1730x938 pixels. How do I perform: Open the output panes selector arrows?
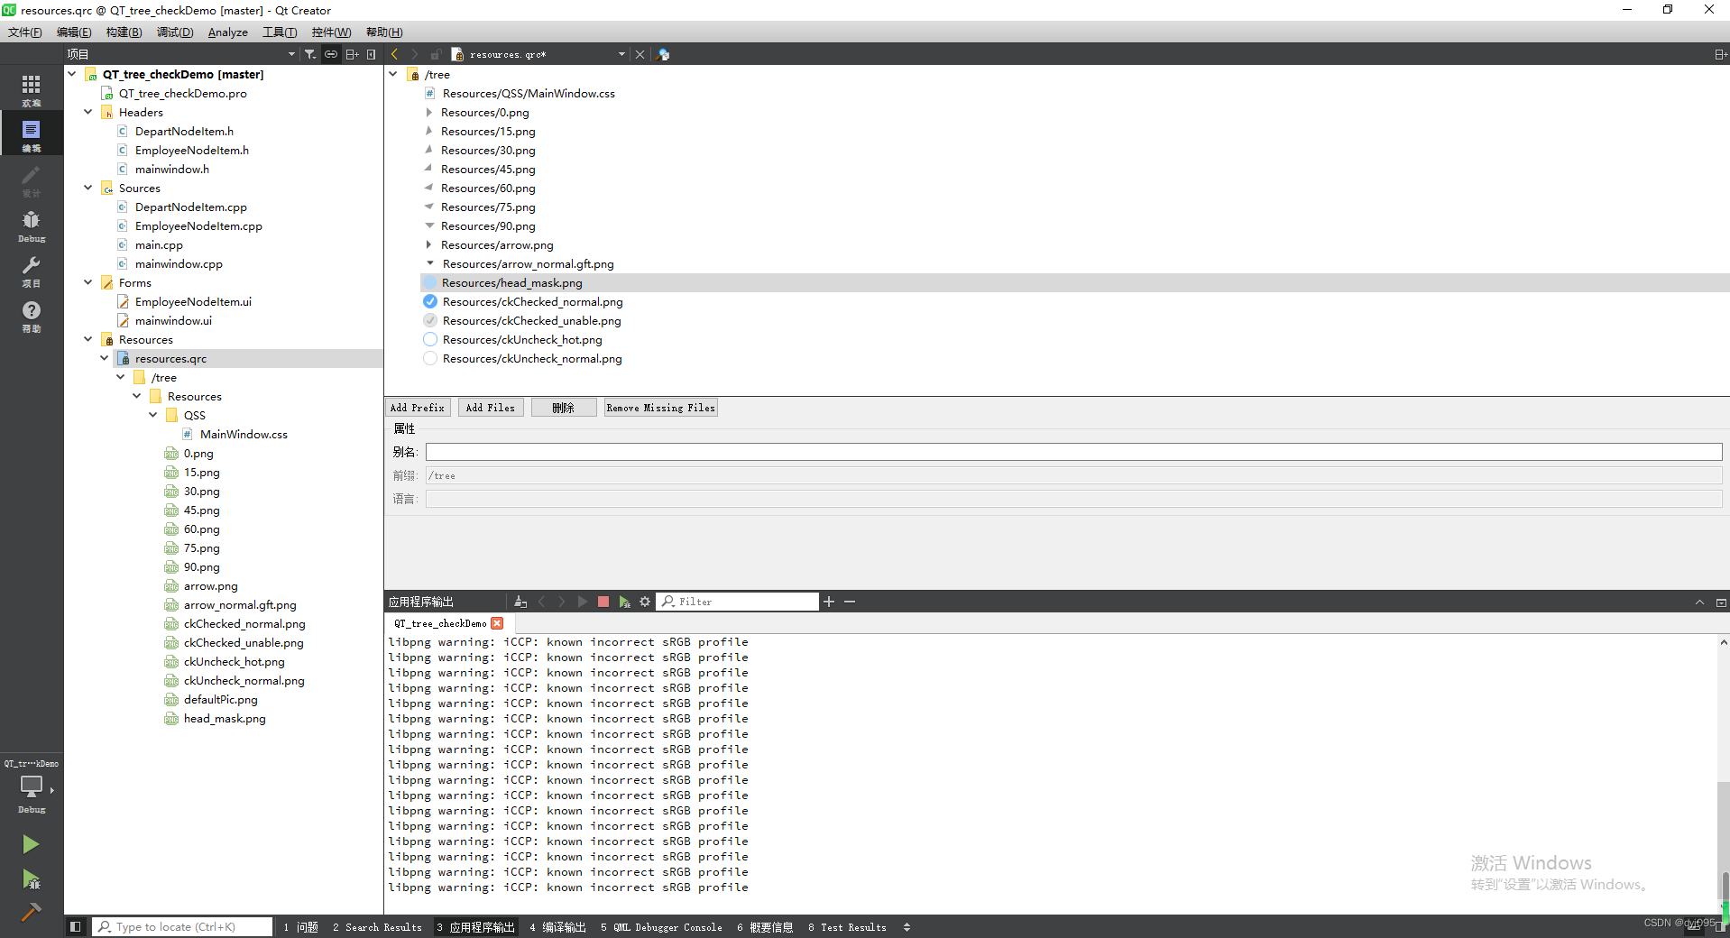click(x=906, y=927)
